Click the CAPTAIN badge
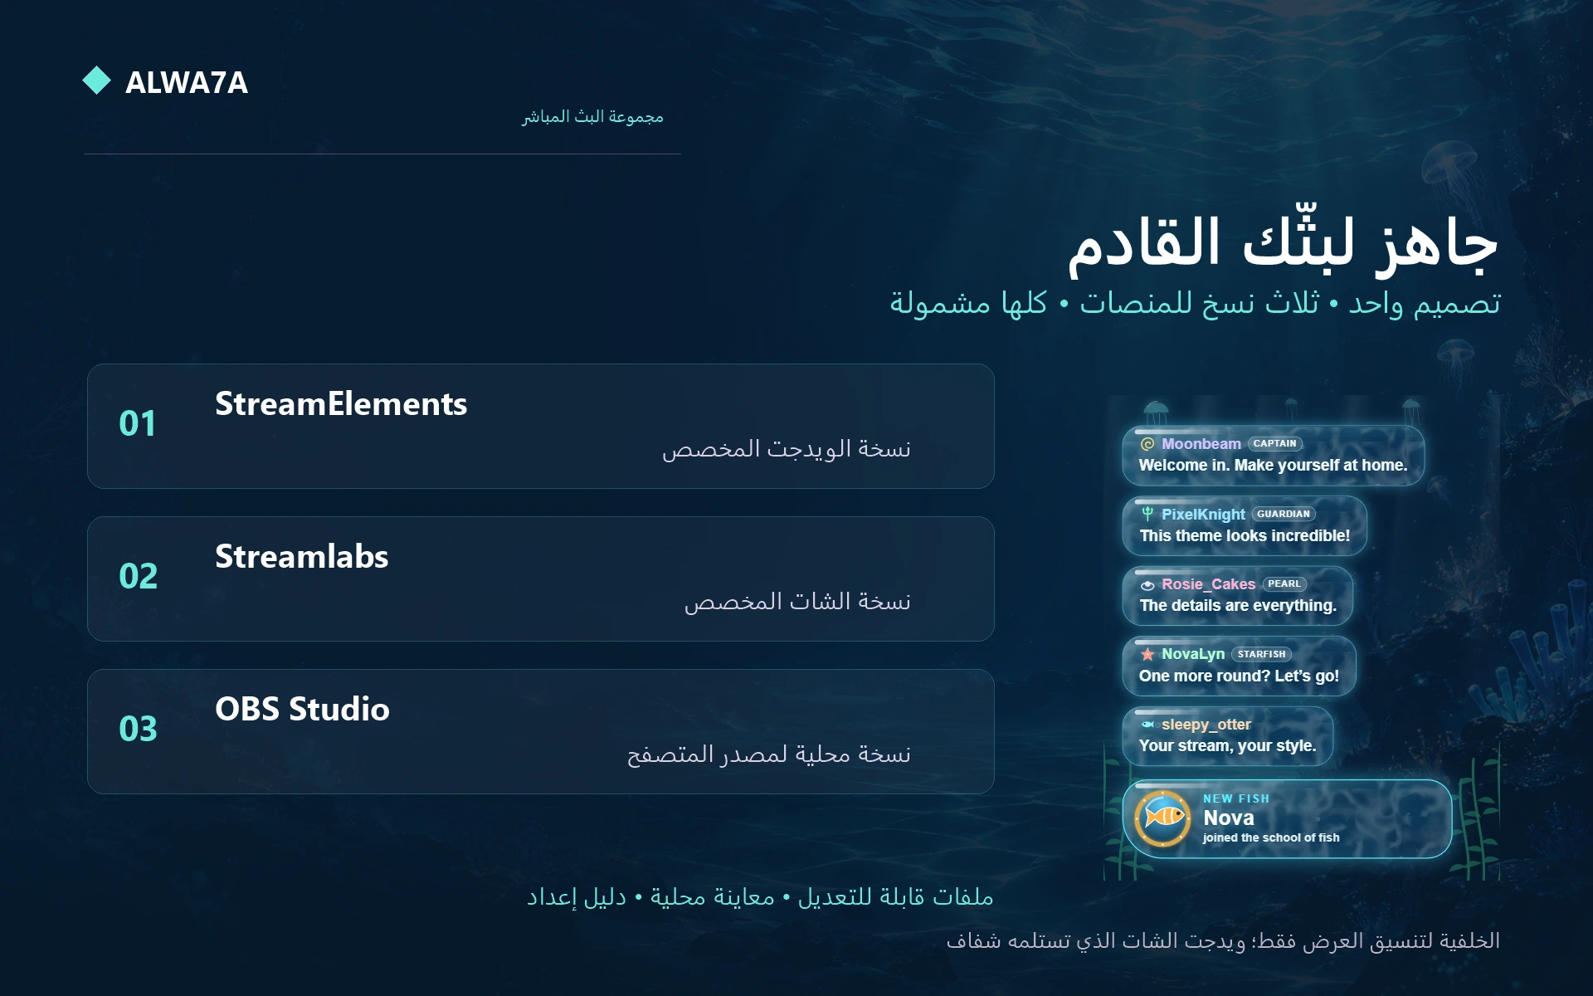 click(x=1274, y=444)
